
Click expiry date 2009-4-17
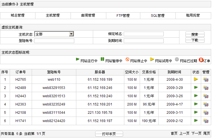coord(175,104)
